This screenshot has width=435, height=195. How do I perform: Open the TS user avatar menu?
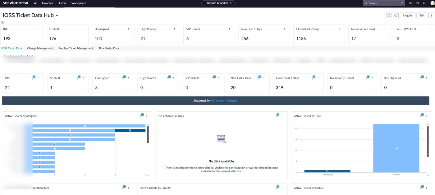[432, 3]
